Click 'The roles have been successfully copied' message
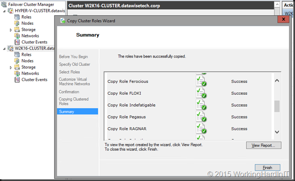Image resolution: width=295 pixels, height=181 pixels. point(152,56)
